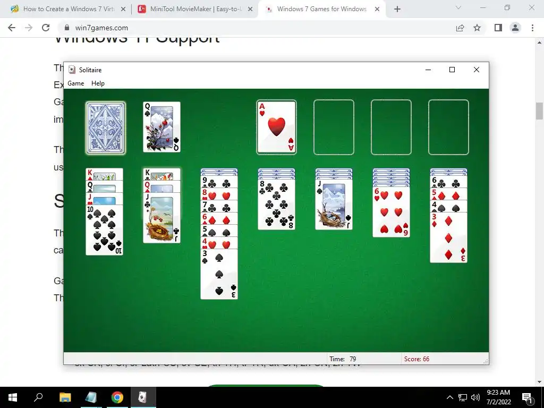Click the taskbar clock showing 9:23 AM
This screenshot has width=544, height=408.
pyautogui.click(x=498, y=397)
